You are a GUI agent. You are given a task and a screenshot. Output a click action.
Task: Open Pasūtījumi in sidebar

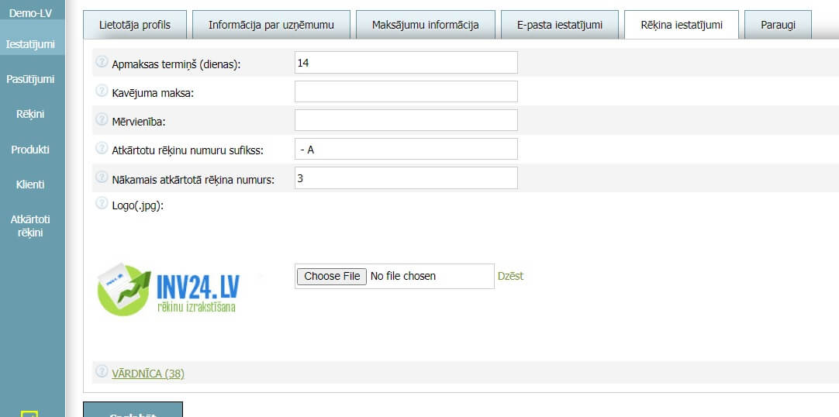[30, 80]
